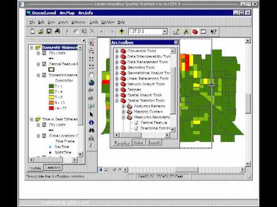Save the map with the floppy disk icon
The width and height of the screenshot is (277, 207).
[49, 31]
